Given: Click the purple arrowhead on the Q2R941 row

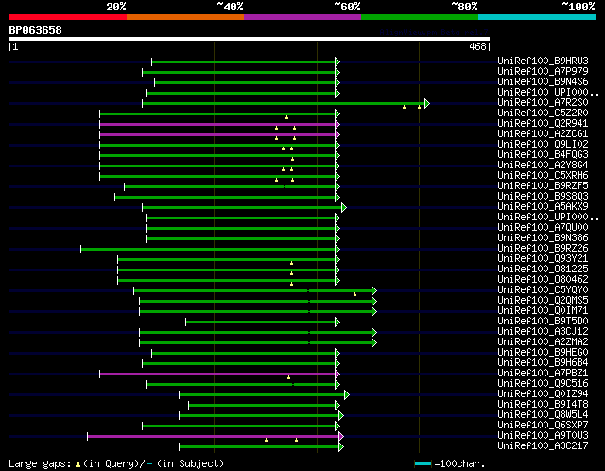Looking at the screenshot, I should pyautogui.click(x=337, y=124).
